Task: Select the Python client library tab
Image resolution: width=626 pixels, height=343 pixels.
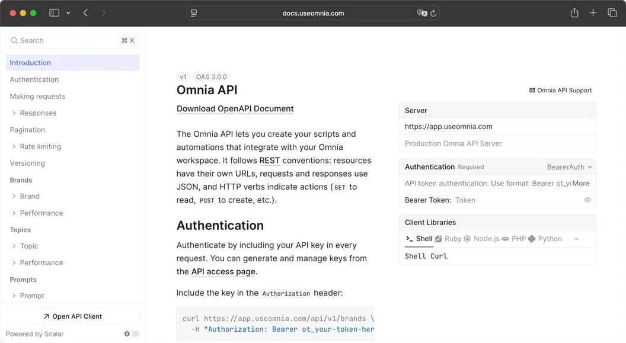Action: point(545,239)
